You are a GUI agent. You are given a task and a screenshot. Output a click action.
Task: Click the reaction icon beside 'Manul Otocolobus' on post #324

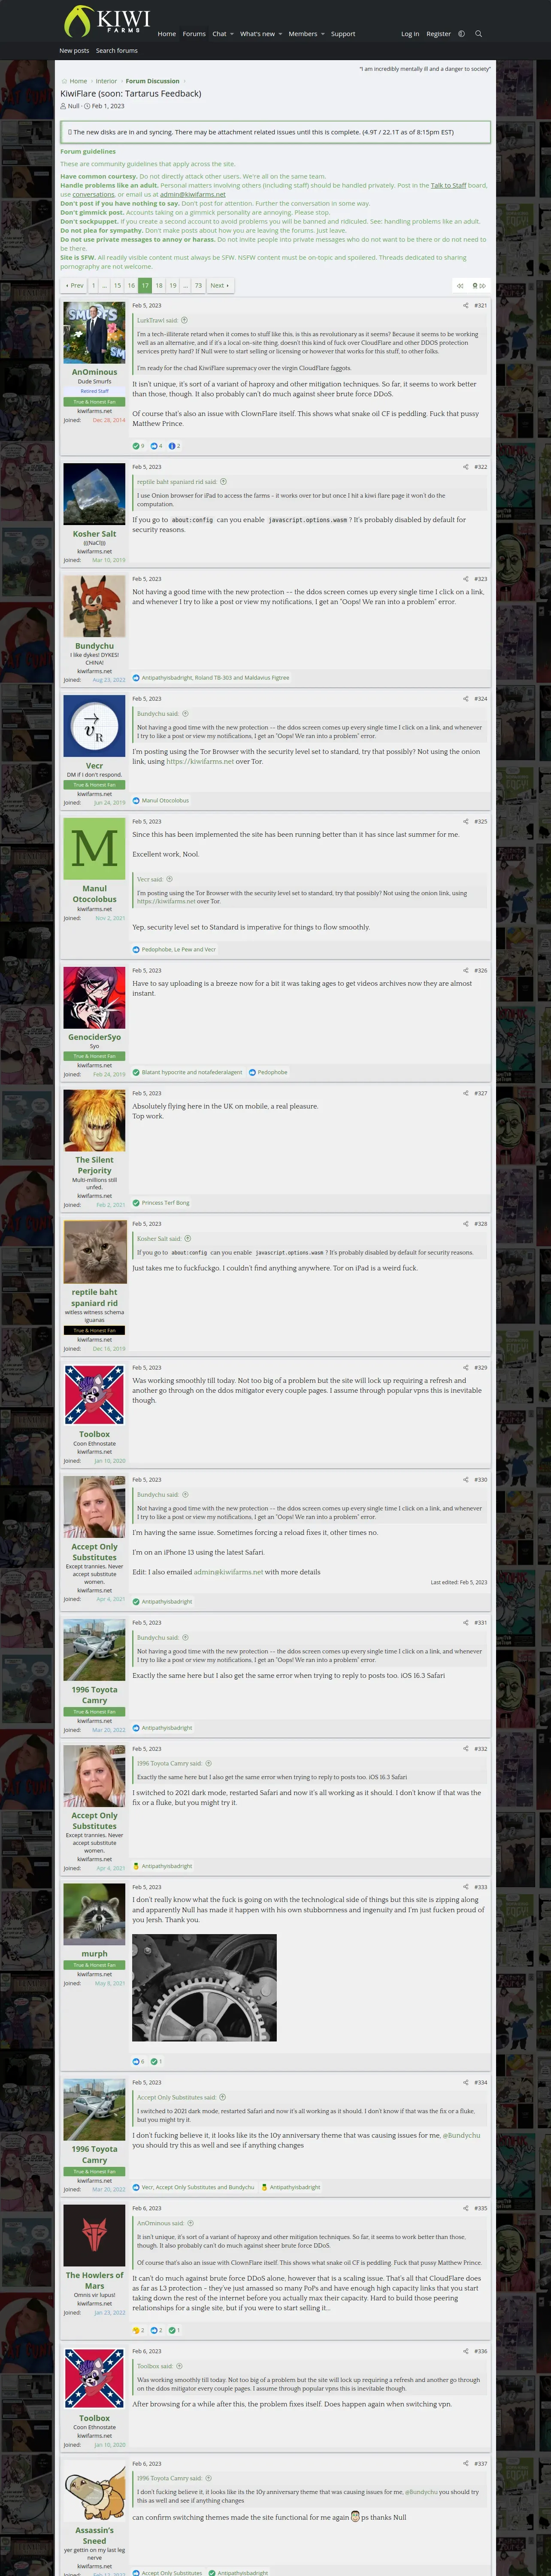tap(136, 801)
